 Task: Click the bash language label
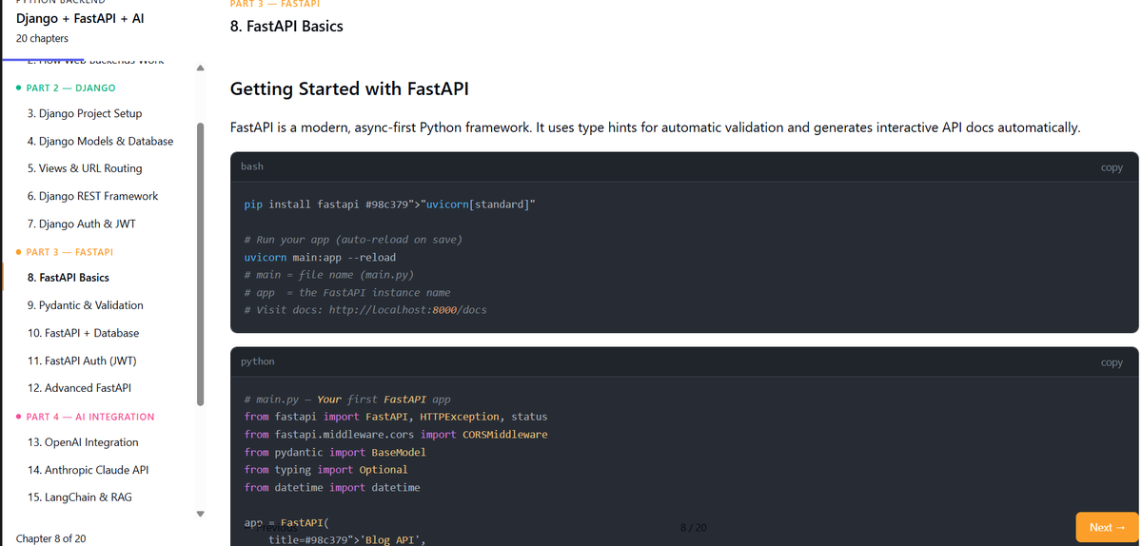[252, 166]
